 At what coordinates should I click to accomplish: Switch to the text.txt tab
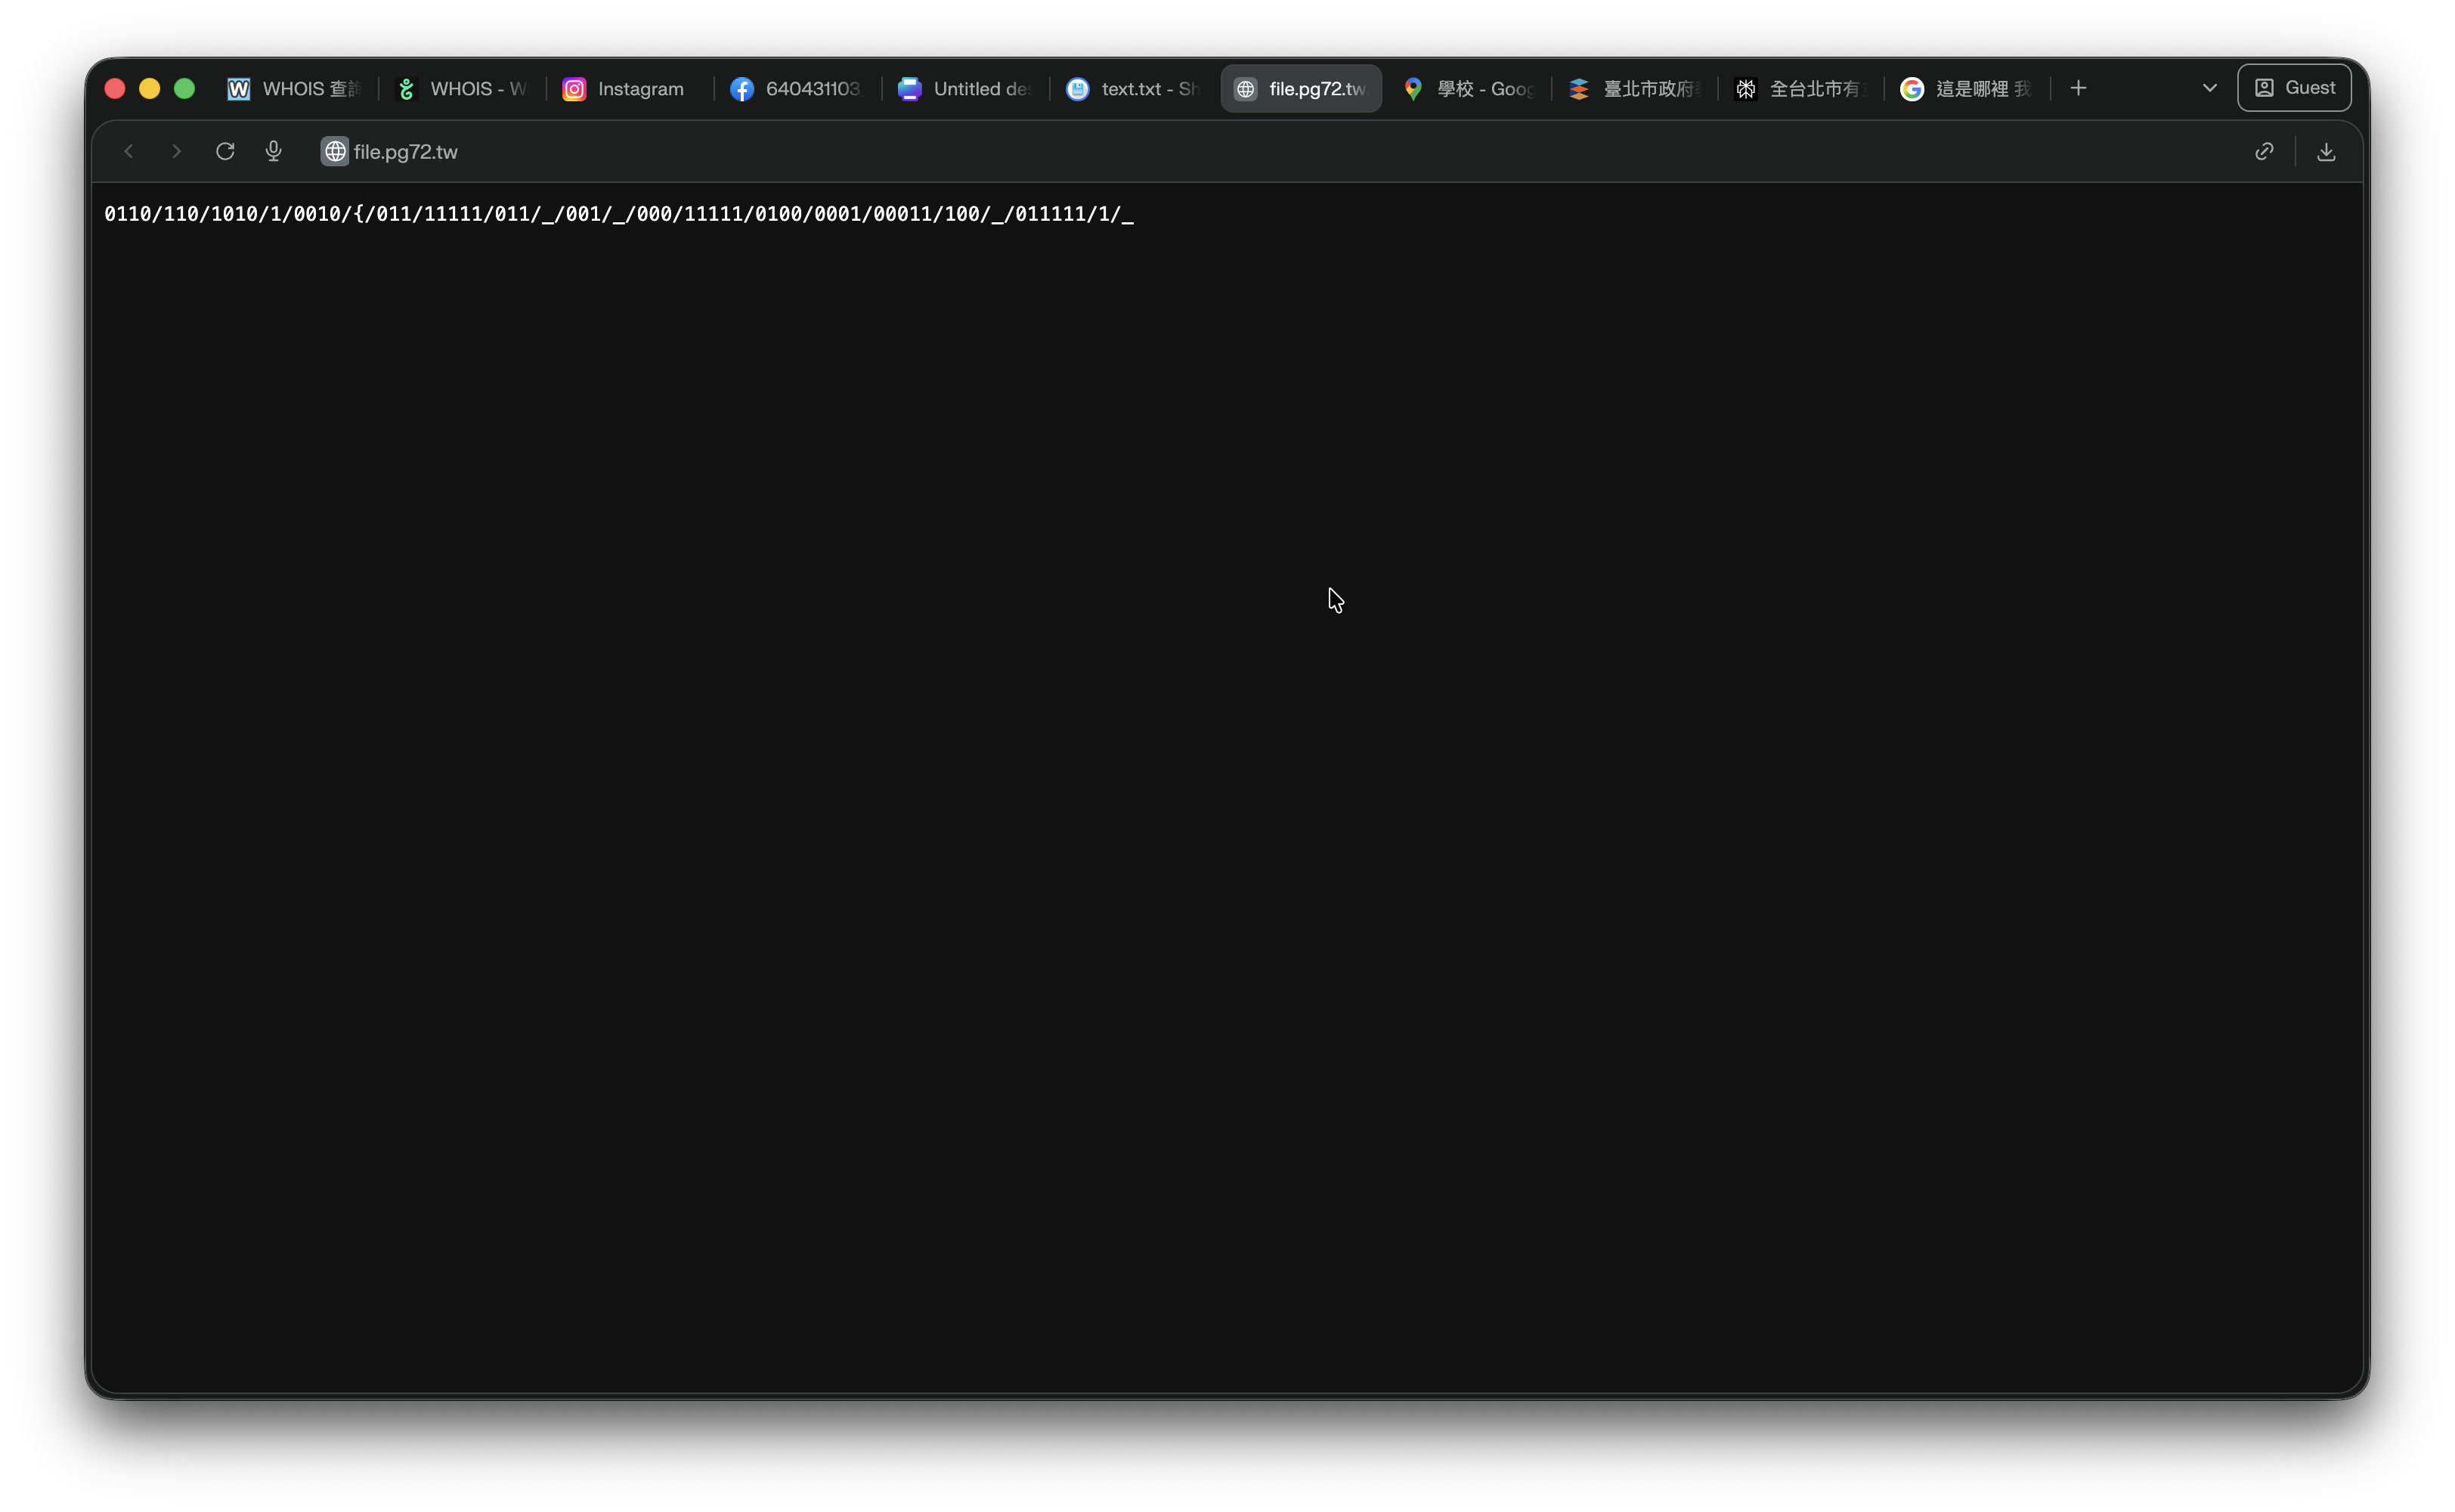pos(1132,89)
